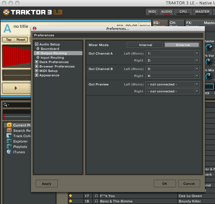Expand the MIDI Setup node

point(37,71)
